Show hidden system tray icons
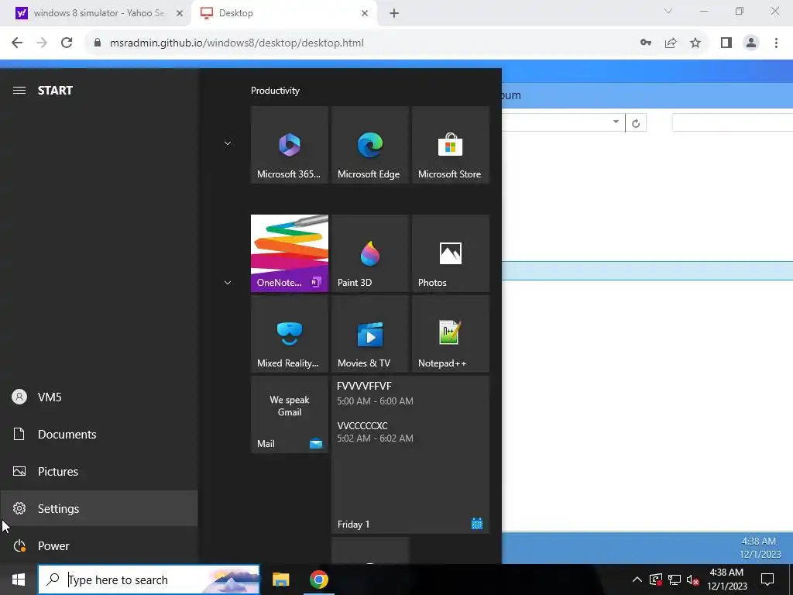 [x=637, y=580]
